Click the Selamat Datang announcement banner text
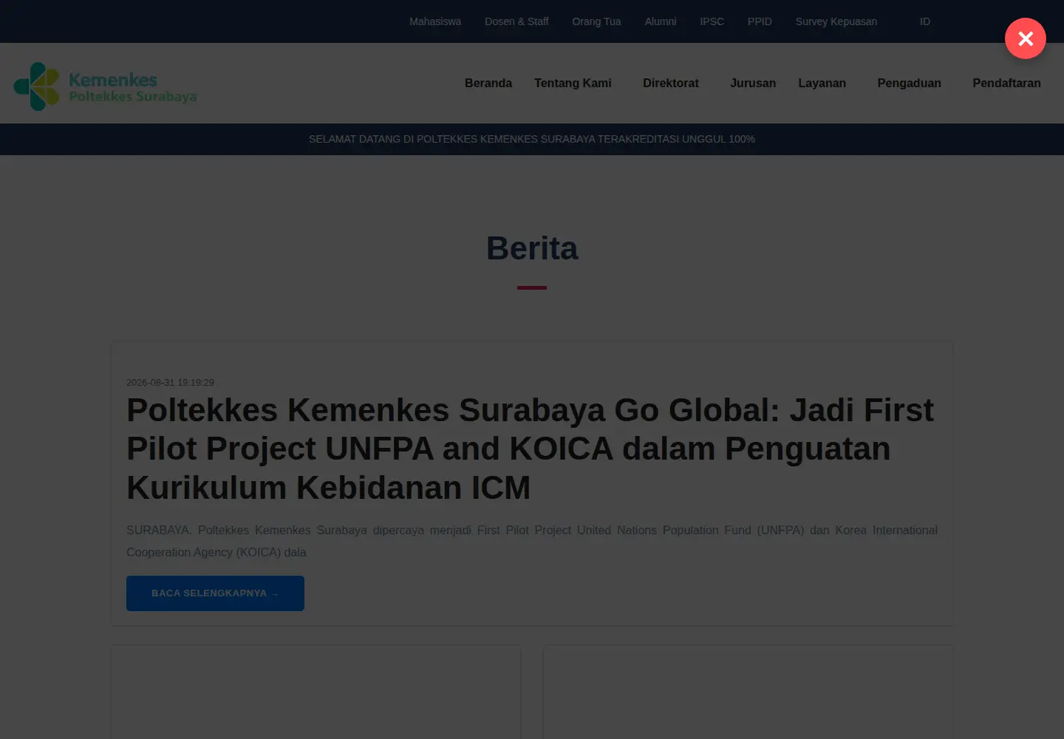Image resolution: width=1064 pixels, height=739 pixels. 532,139
